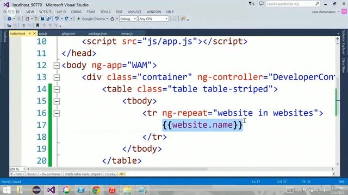Viewport: 348px width, 195px height.
Task: Open Eclipse from the taskbar
Action: (36, 190)
